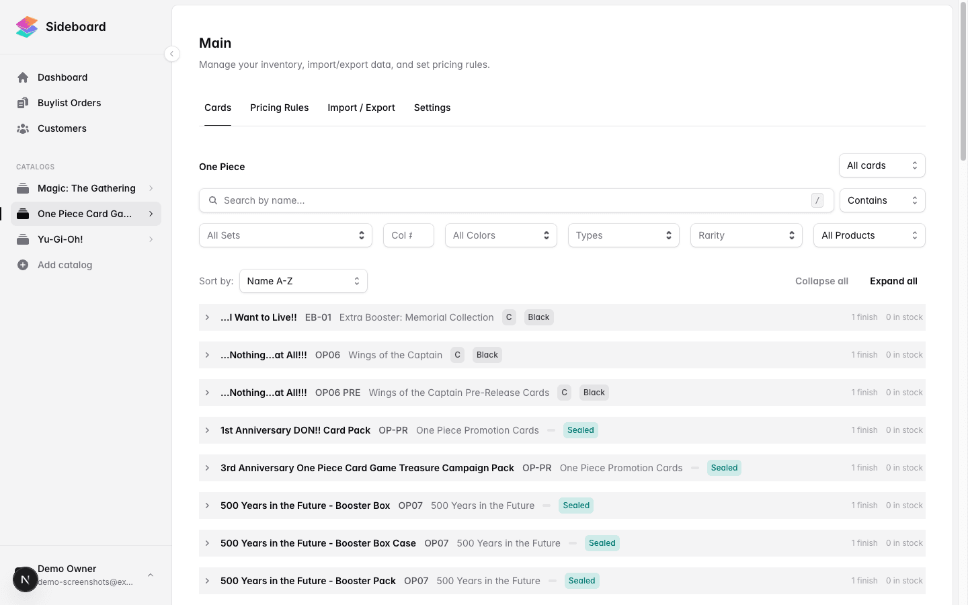Click the Customers people icon
968x605 pixels.
pos(23,128)
